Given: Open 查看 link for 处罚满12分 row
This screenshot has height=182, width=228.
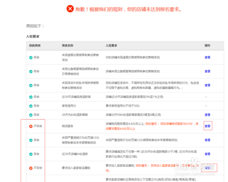Looking at the screenshot, I should pos(207,140).
